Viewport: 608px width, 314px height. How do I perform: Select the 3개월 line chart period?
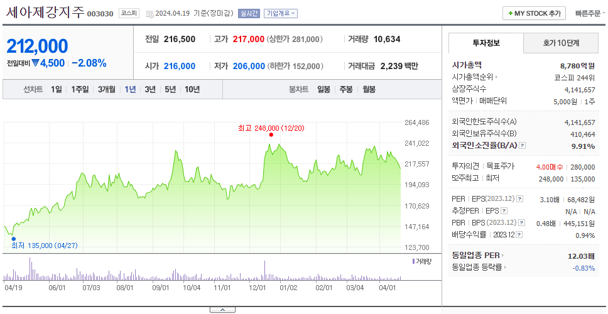click(107, 90)
